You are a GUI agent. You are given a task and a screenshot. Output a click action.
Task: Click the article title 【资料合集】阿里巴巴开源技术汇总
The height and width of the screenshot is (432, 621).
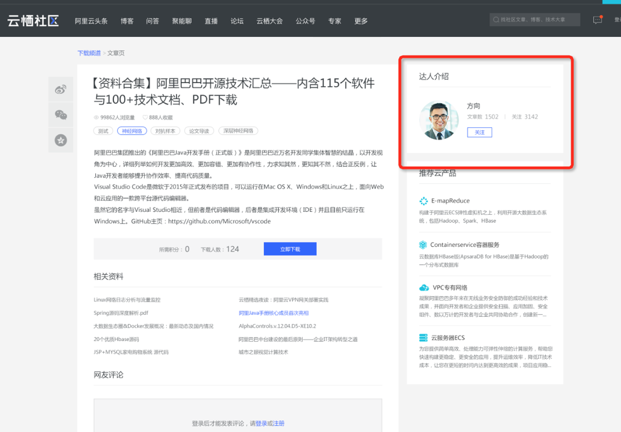click(234, 91)
